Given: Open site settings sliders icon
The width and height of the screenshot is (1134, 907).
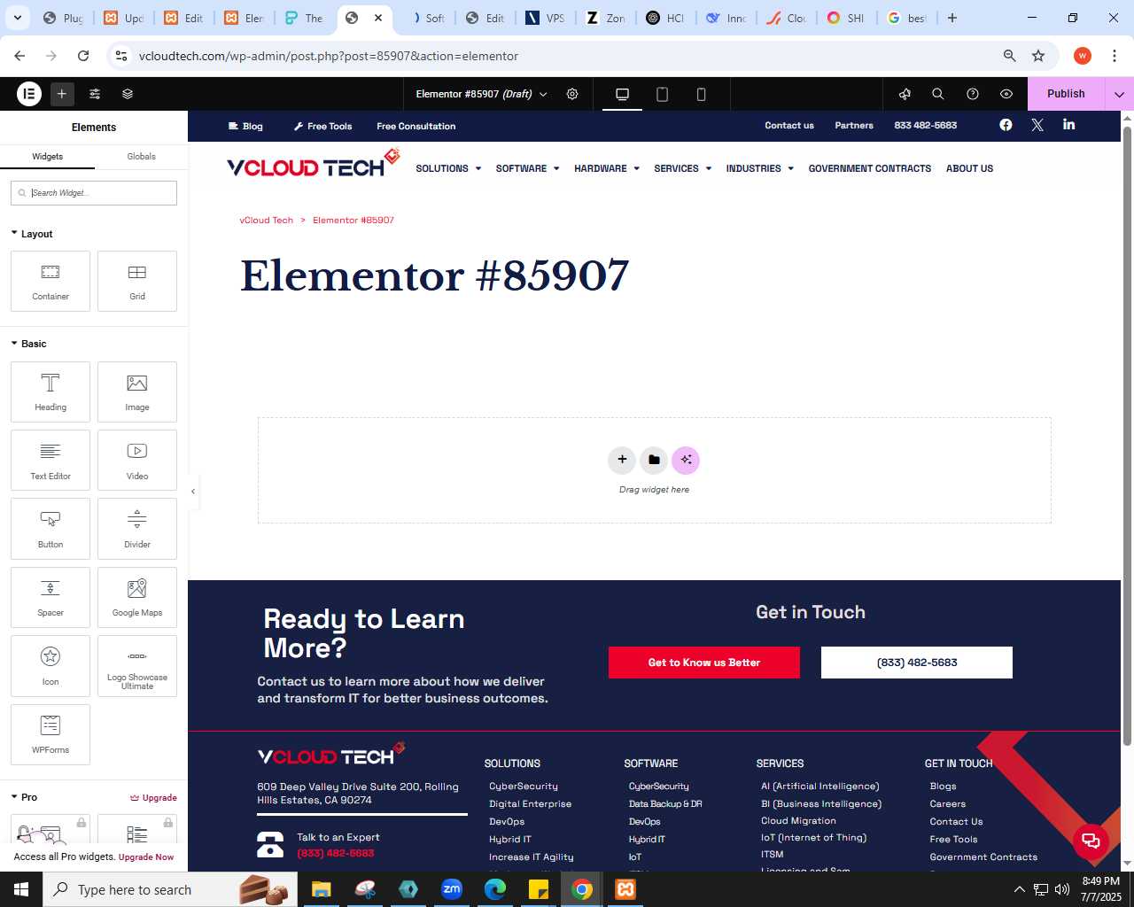Looking at the screenshot, I should (95, 93).
